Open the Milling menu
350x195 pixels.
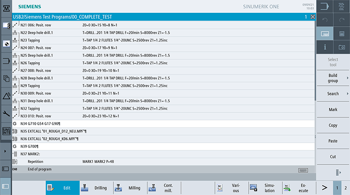130,188
